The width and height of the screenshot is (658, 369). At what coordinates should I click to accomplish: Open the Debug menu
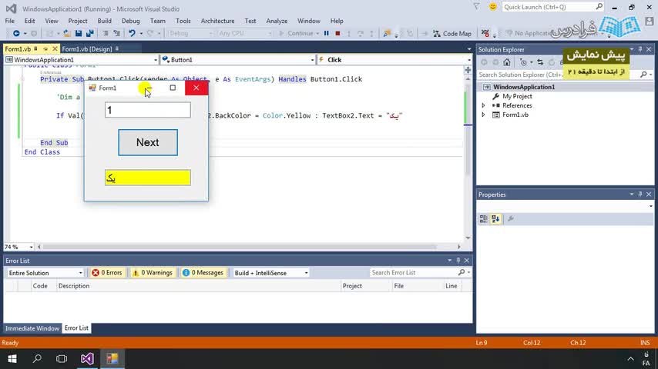point(130,21)
